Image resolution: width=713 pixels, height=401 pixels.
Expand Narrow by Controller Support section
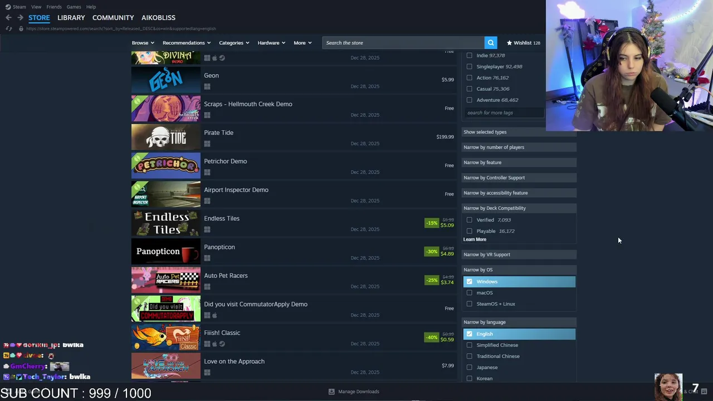click(x=519, y=178)
